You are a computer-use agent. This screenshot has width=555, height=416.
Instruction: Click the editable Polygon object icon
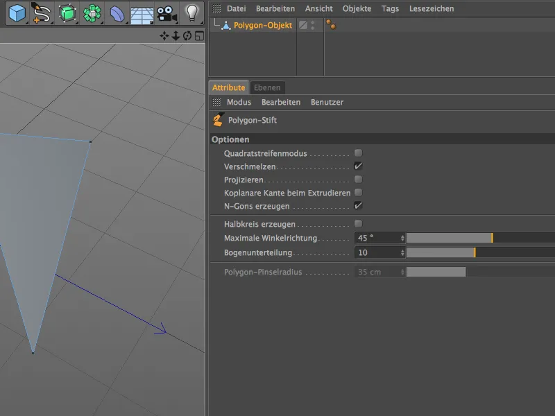[65, 12]
